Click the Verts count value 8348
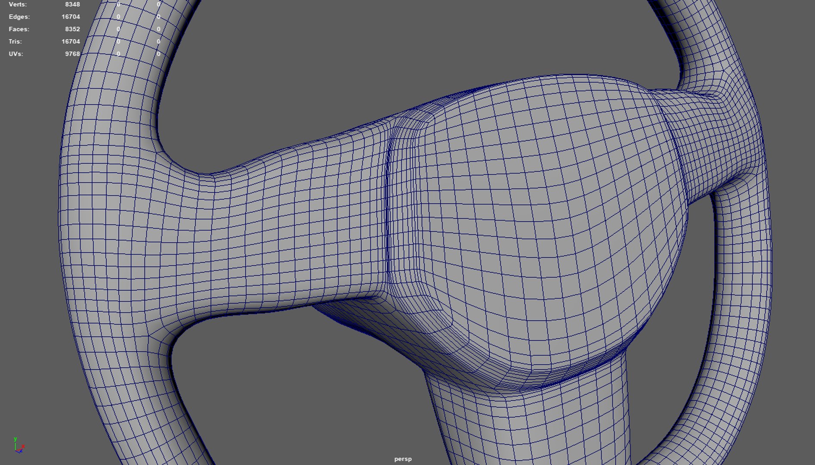 pyautogui.click(x=72, y=4)
